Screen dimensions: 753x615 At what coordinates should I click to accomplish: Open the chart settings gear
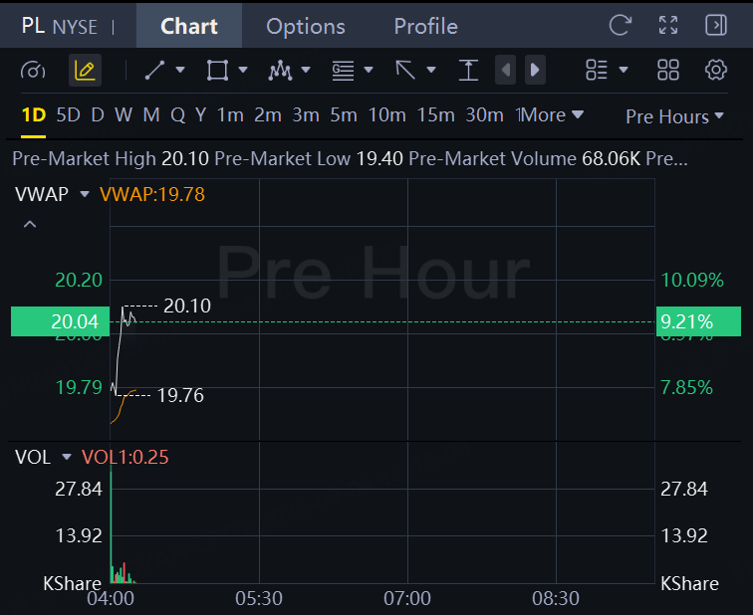click(715, 70)
